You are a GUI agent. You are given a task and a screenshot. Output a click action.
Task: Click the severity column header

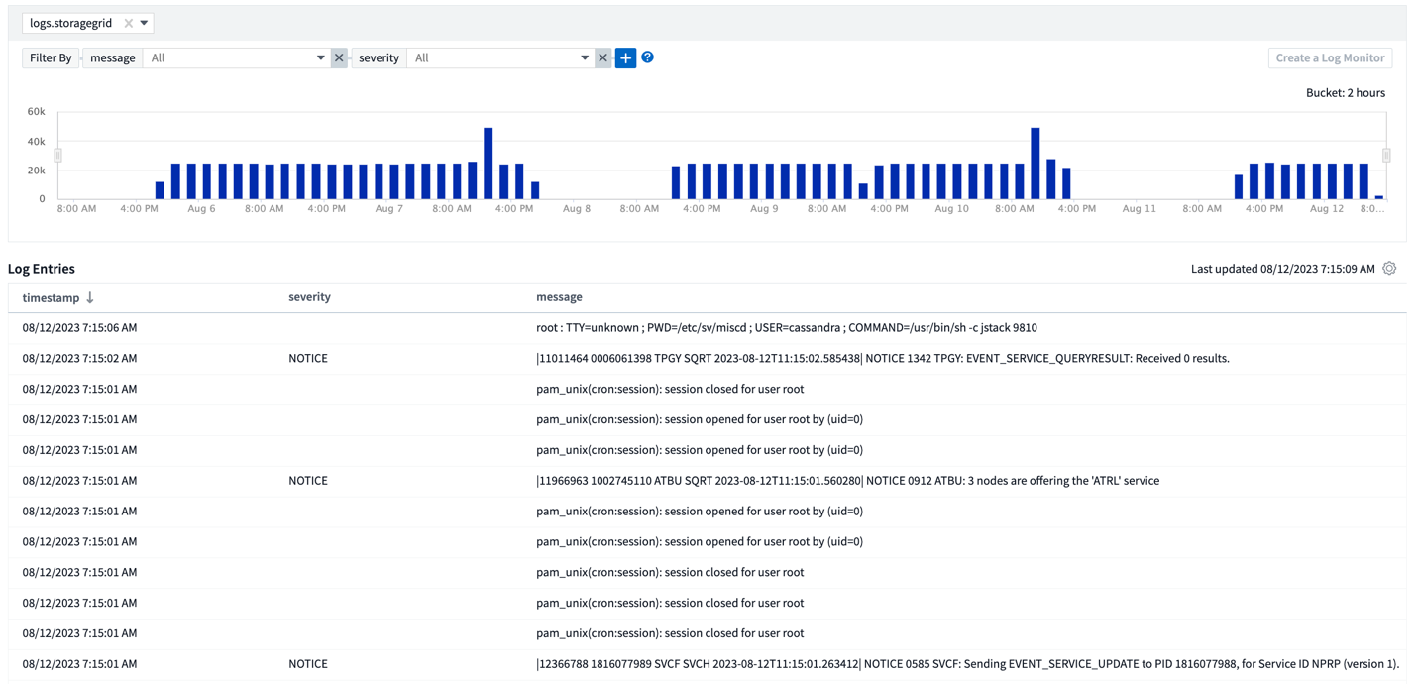pos(309,297)
